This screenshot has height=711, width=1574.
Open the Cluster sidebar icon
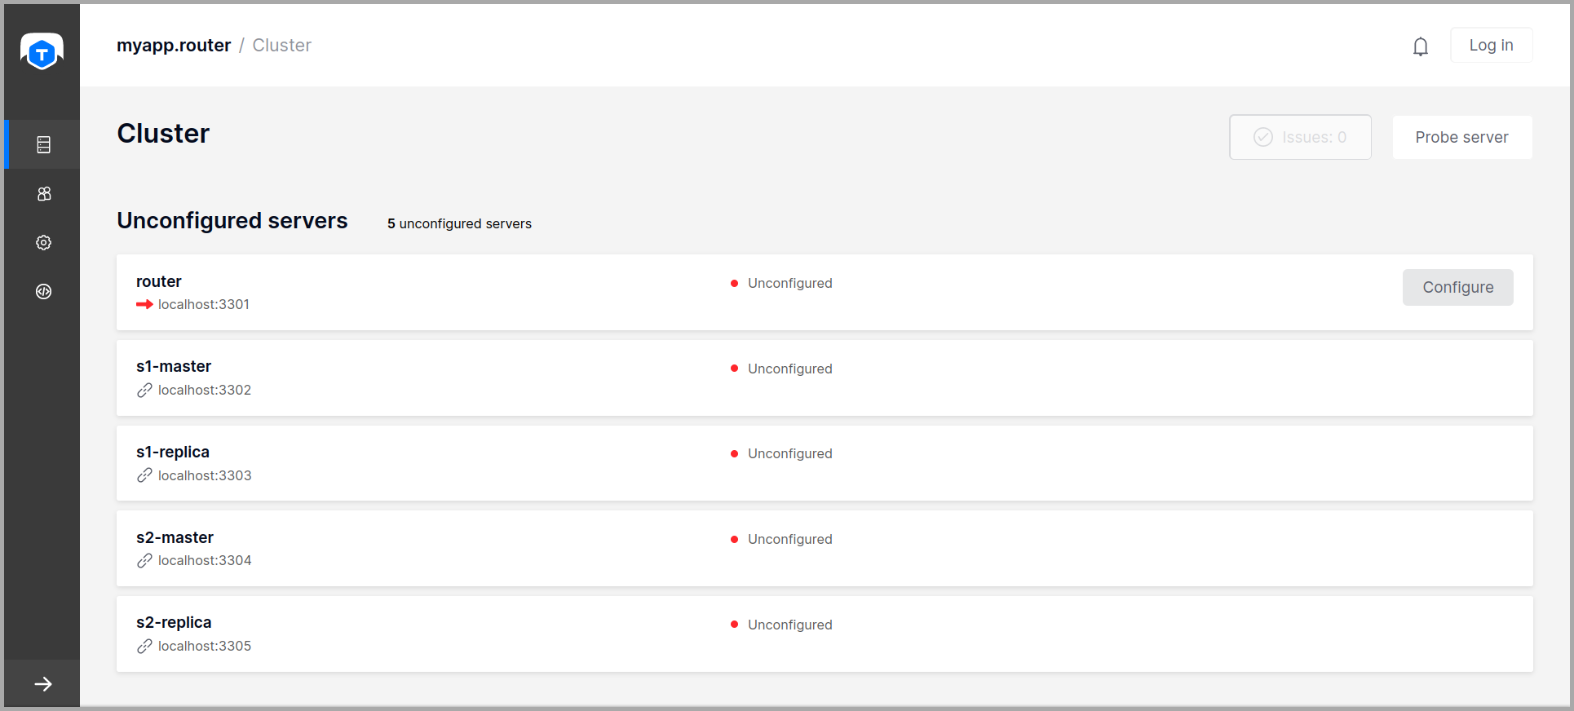click(43, 144)
